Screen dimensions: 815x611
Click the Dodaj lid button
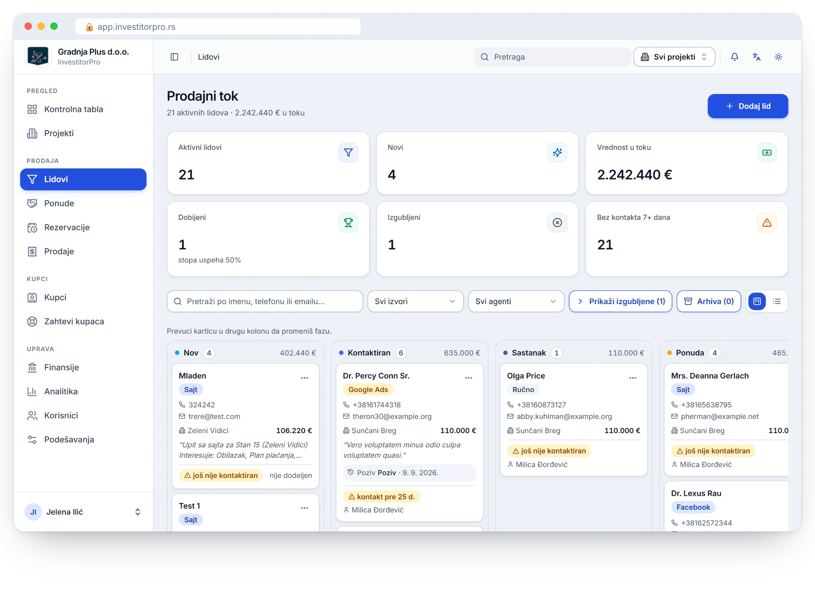747,106
